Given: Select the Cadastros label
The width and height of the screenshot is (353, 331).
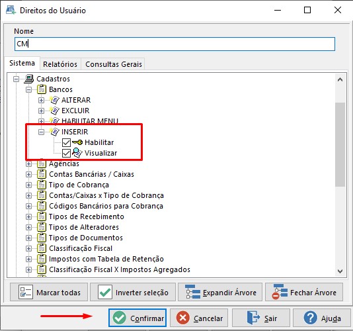Looking at the screenshot, I should click(53, 79).
